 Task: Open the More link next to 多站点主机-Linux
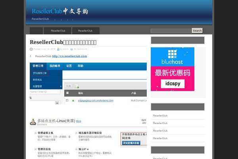point(79,121)
